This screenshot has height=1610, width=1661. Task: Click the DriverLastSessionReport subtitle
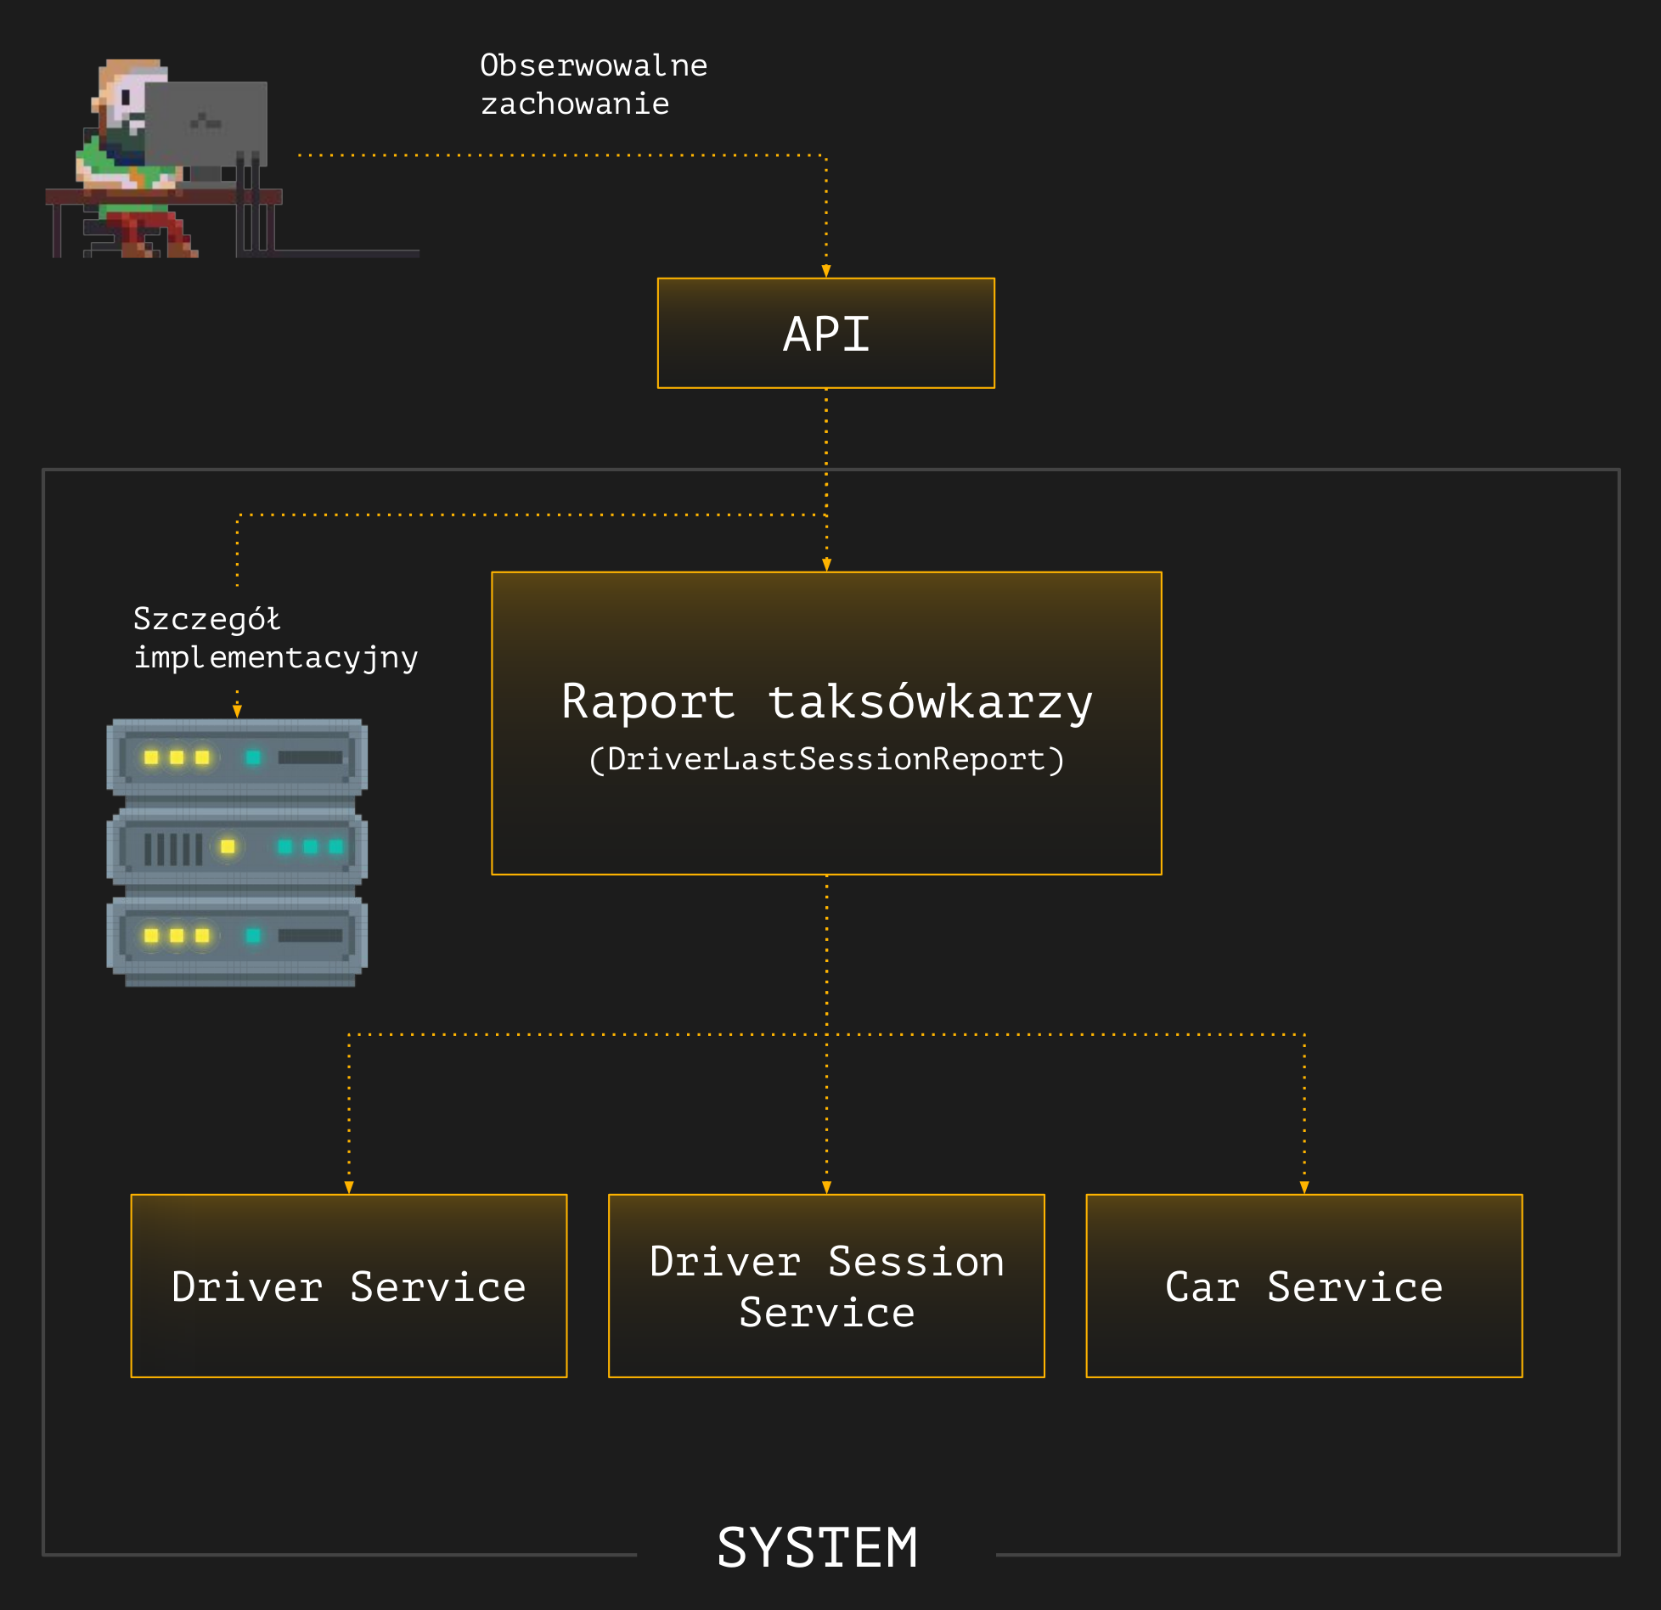tap(826, 762)
